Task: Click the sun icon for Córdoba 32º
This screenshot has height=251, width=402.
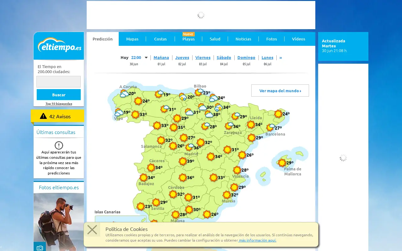Action: [173, 194]
